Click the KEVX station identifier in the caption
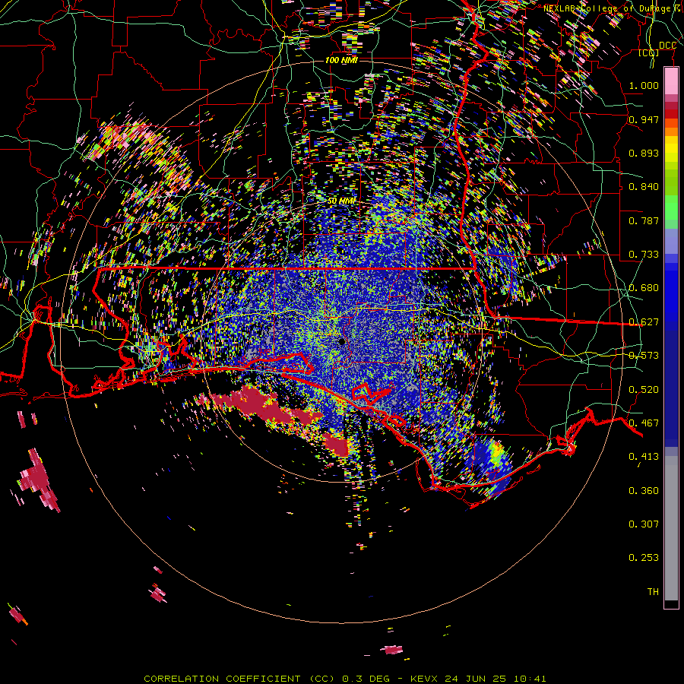 click(425, 679)
